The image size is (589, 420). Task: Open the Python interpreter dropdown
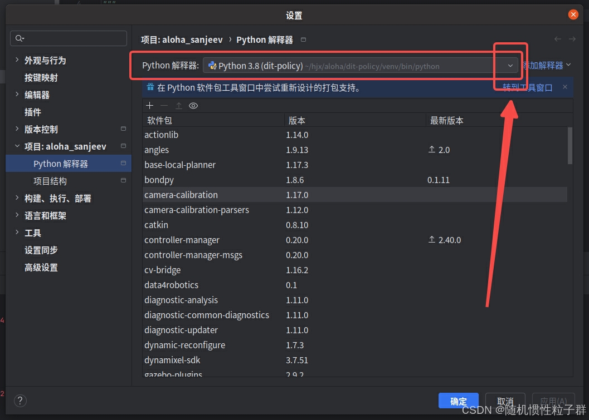[x=510, y=66]
